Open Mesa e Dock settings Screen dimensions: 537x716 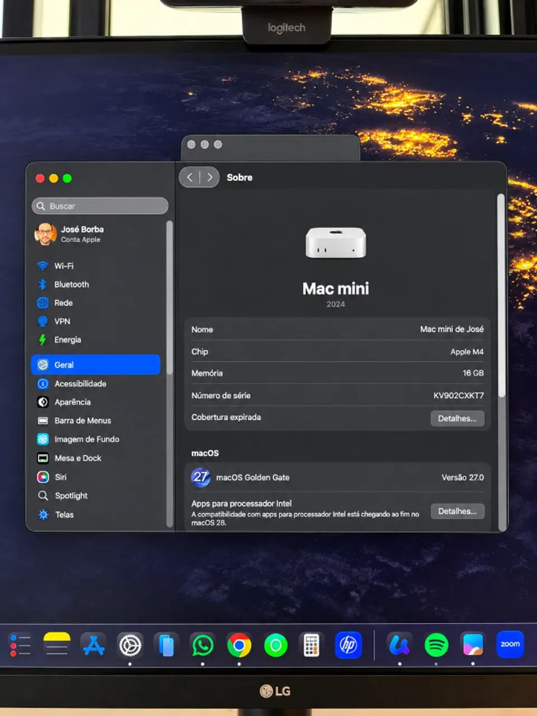click(95, 458)
